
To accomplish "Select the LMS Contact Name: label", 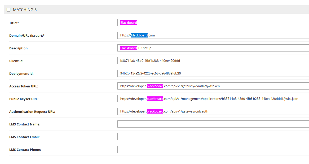I will (x=25, y=124).
